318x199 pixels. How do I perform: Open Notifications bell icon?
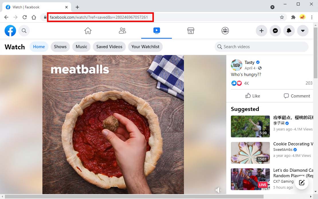289,31
